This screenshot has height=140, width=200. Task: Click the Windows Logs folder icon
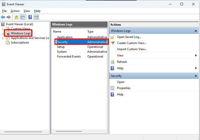[x=8, y=33]
